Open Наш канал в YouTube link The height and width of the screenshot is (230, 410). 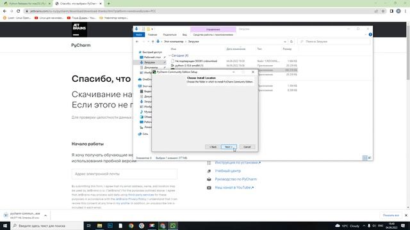click(x=234, y=187)
